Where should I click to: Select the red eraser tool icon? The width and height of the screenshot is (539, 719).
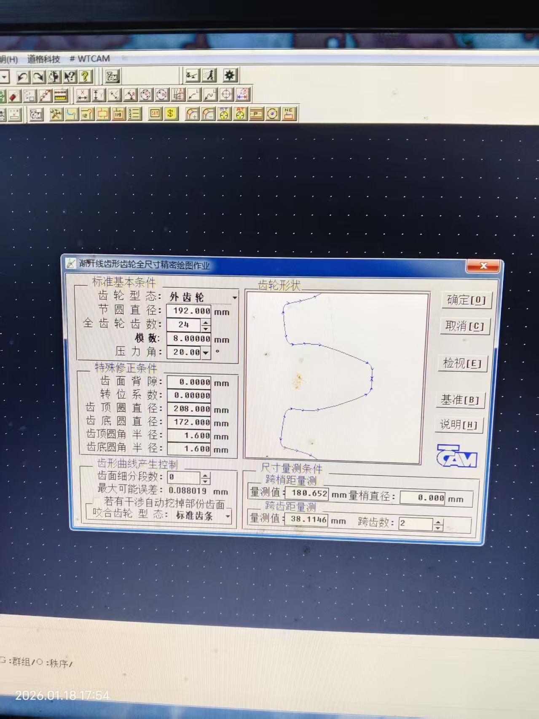(15, 96)
